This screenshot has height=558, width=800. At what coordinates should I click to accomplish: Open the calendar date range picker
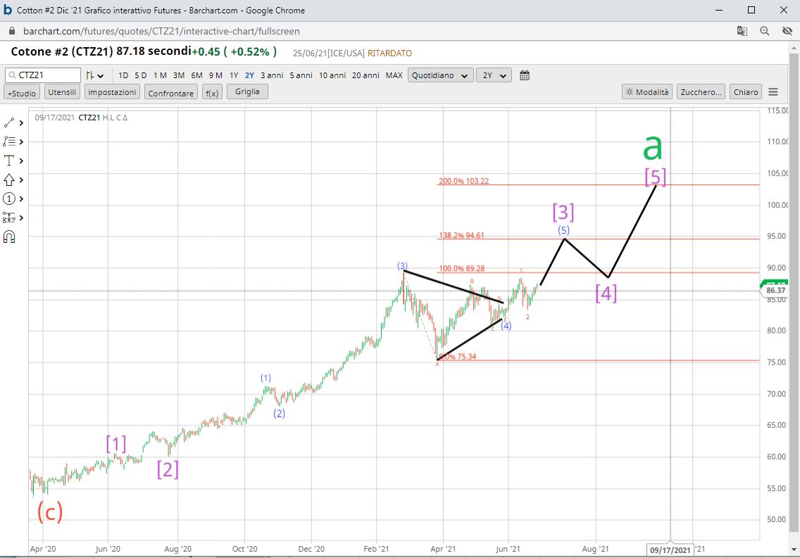pos(525,75)
